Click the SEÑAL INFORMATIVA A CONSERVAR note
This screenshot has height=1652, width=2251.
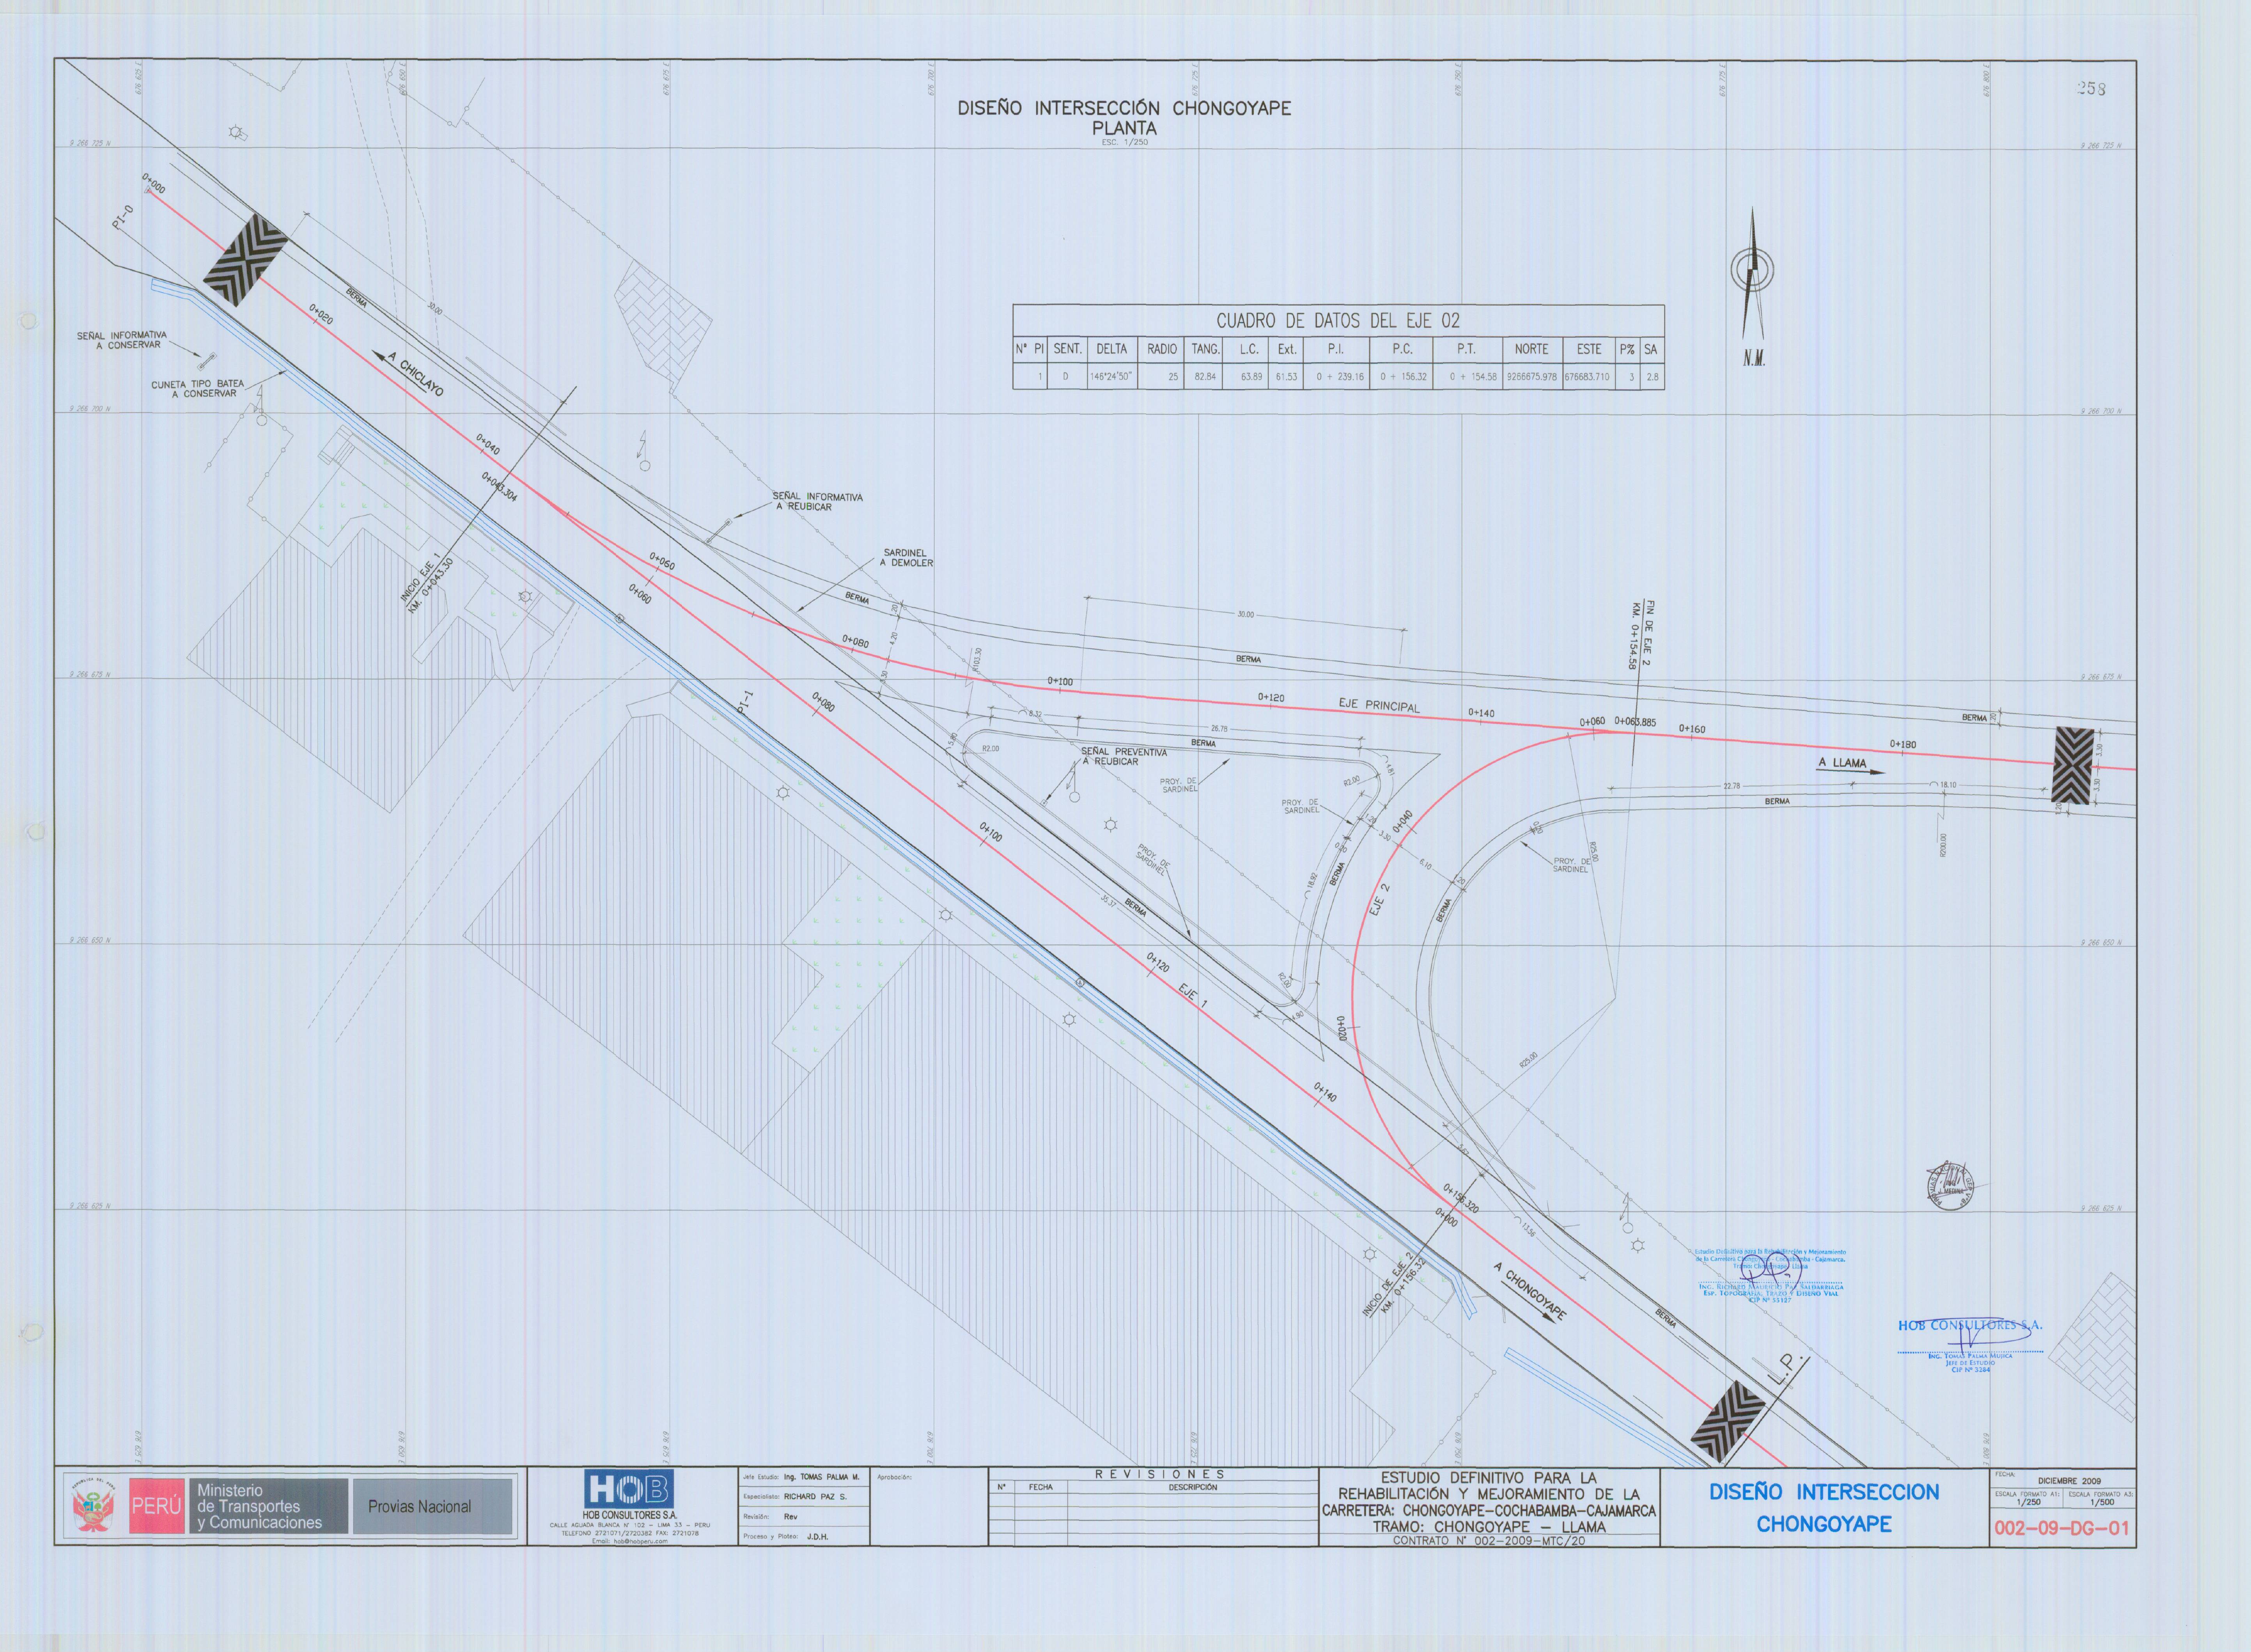pyautogui.click(x=122, y=340)
